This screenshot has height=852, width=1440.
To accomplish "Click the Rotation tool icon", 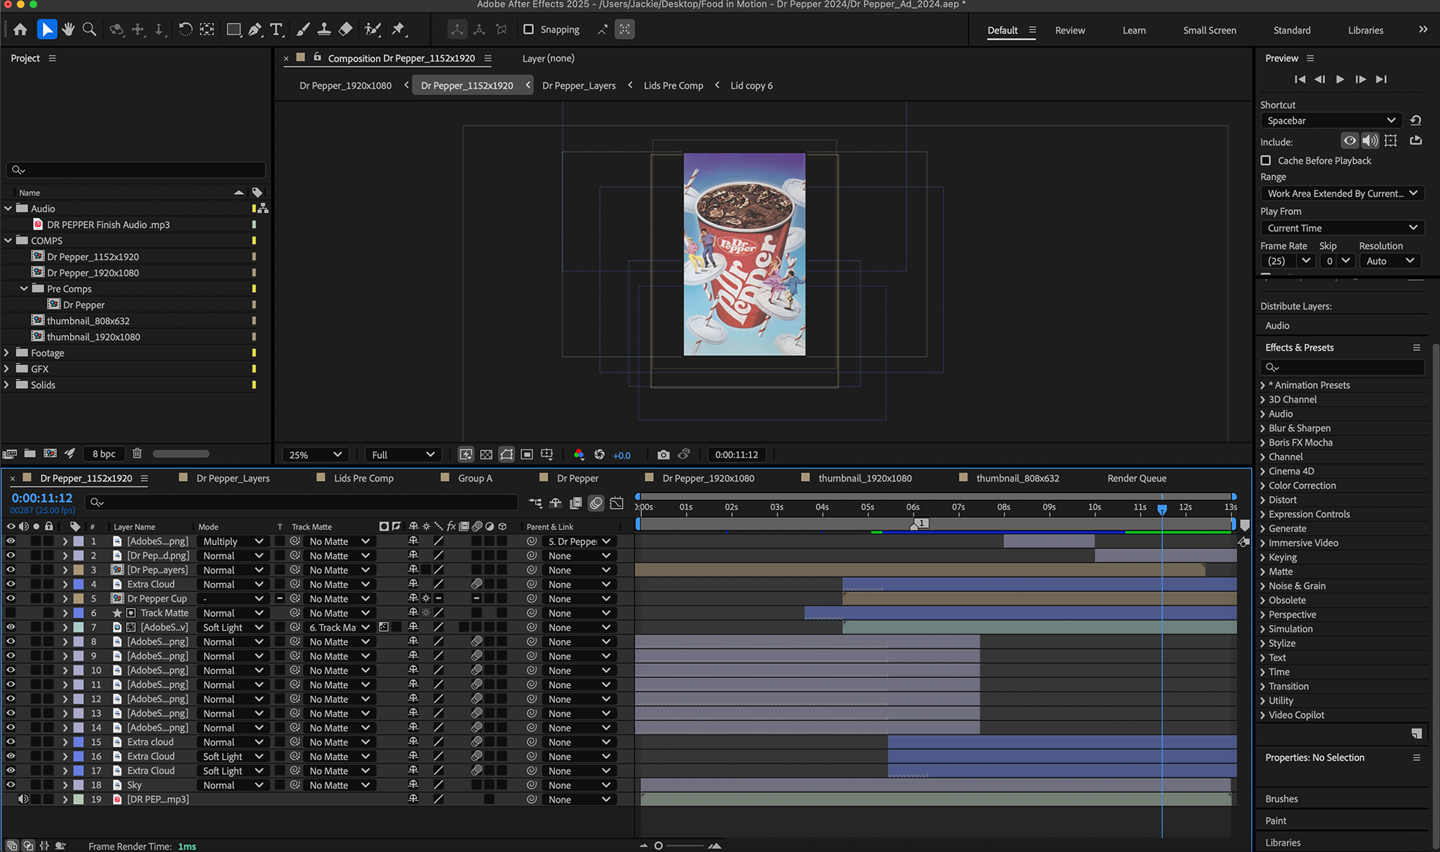I will [x=185, y=29].
